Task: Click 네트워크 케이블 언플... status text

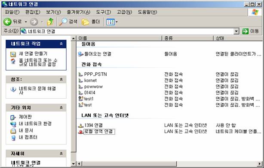Action: click(x=238, y=132)
